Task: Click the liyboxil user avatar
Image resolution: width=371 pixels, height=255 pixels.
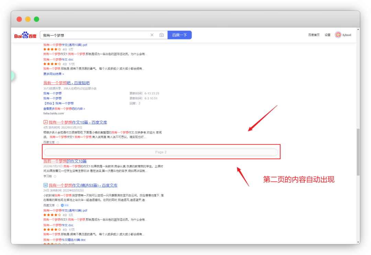Action: [338, 35]
